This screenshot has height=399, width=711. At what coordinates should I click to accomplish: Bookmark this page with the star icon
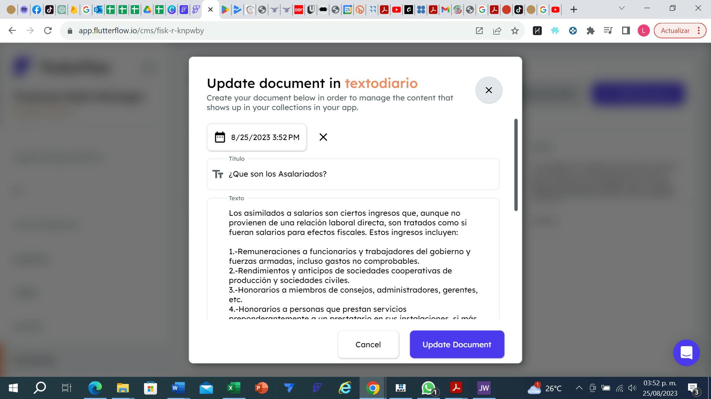point(515,31)
